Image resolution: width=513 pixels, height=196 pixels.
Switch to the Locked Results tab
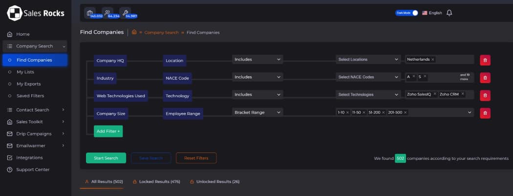coord(156,182)
